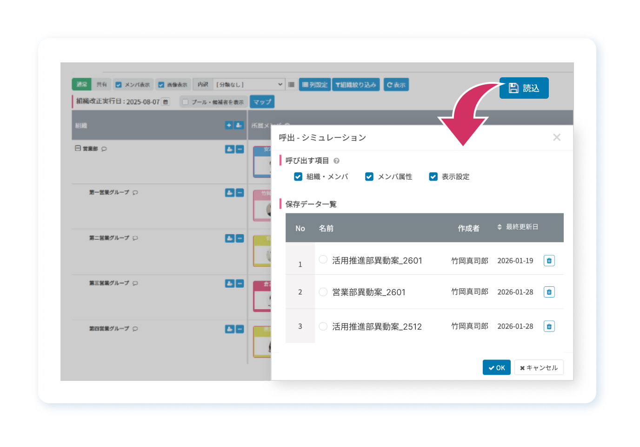Click the OK button
Image resolution: width=640 pixels, height=447 pixels.
pyautogui.click(x=497, y=367)
